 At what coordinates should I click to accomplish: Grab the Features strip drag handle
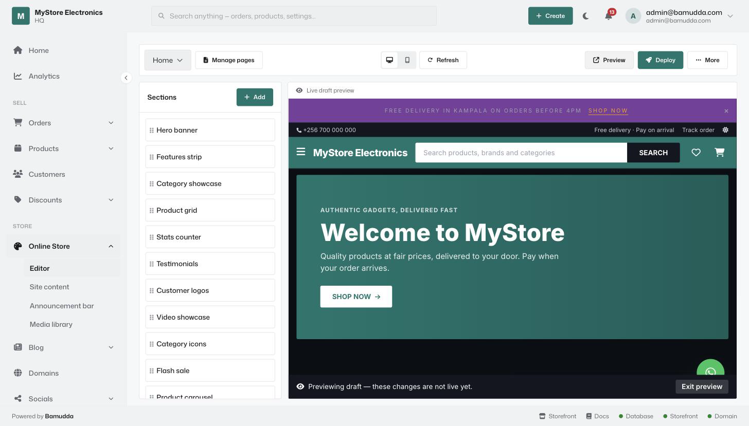click(152, 157)
